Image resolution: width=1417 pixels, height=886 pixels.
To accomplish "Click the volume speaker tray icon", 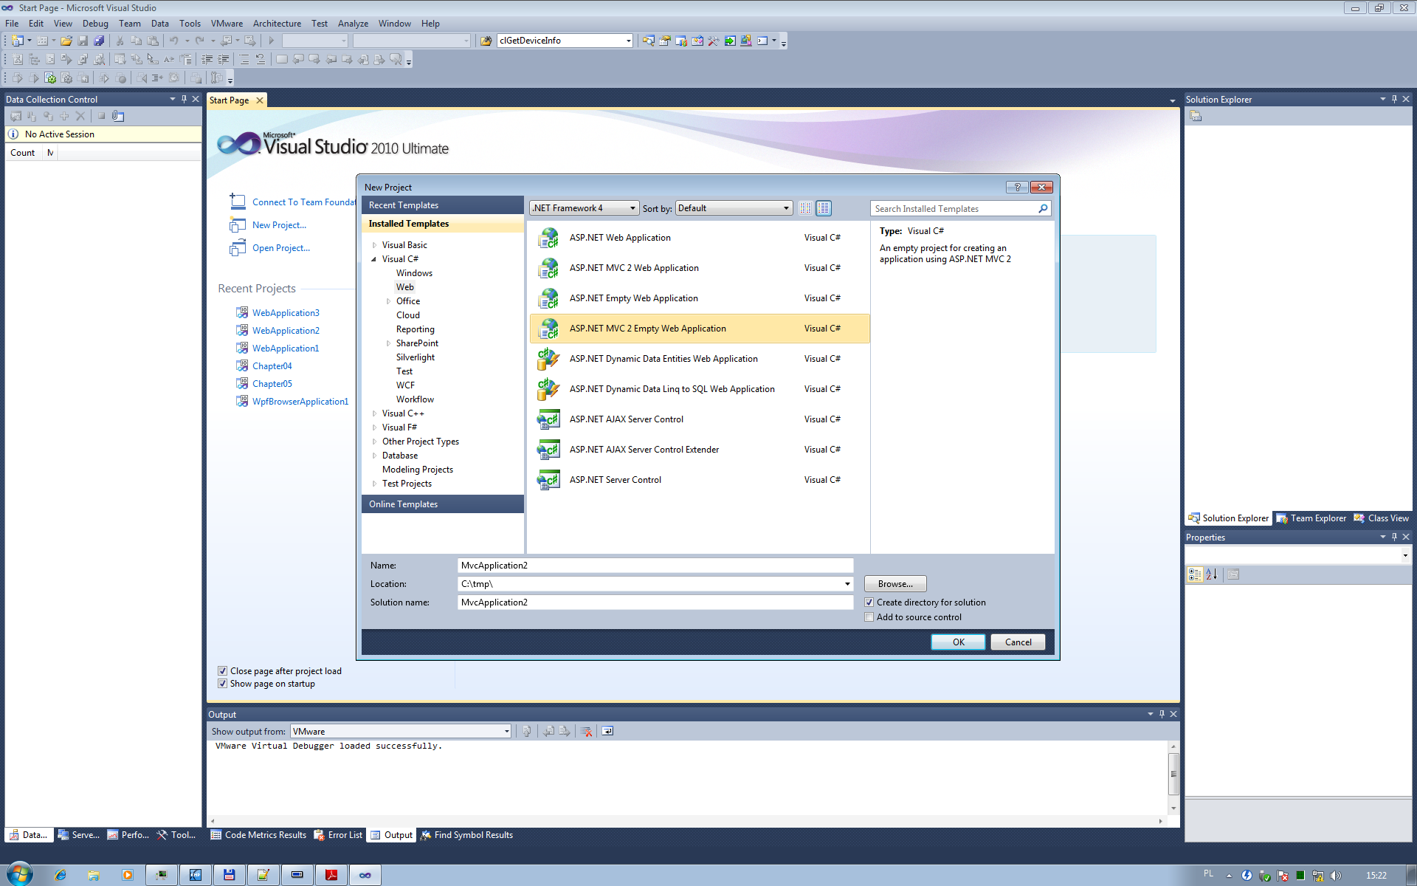I will (1336, 876).
